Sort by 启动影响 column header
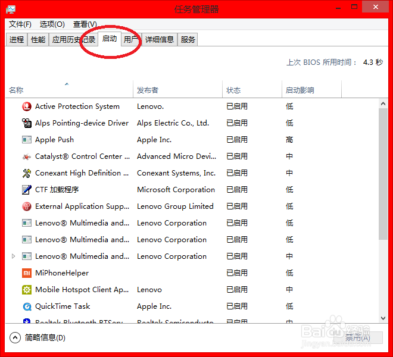The height and width of the screenshot is (357, 393). [312, 90]
